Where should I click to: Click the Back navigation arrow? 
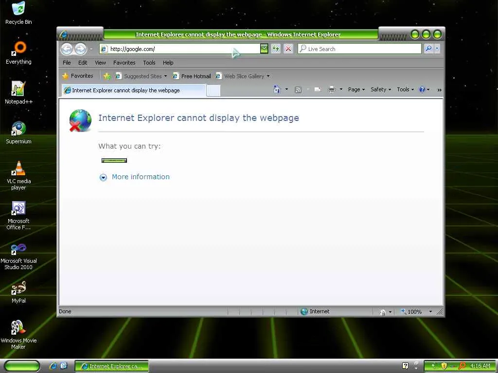(x=67, y=49)
